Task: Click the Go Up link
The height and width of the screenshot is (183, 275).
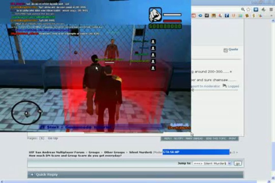Action: pos(53,138)
